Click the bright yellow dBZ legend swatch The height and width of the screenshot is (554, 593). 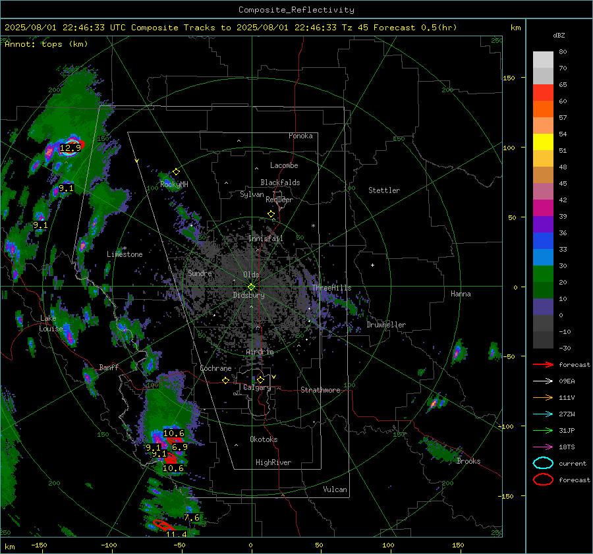click(543, 142)
